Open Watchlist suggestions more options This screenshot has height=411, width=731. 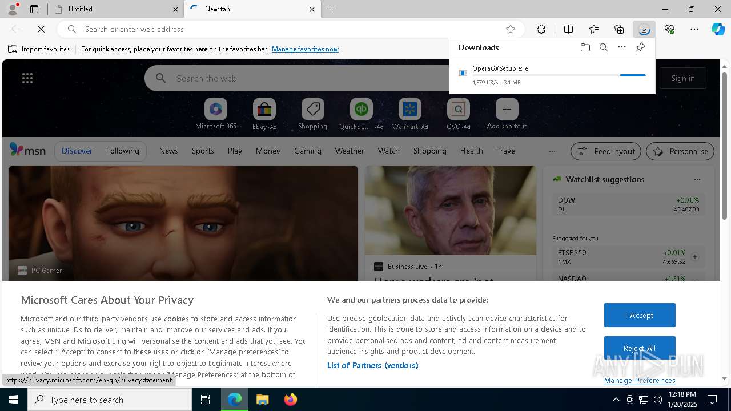(697, 179)
